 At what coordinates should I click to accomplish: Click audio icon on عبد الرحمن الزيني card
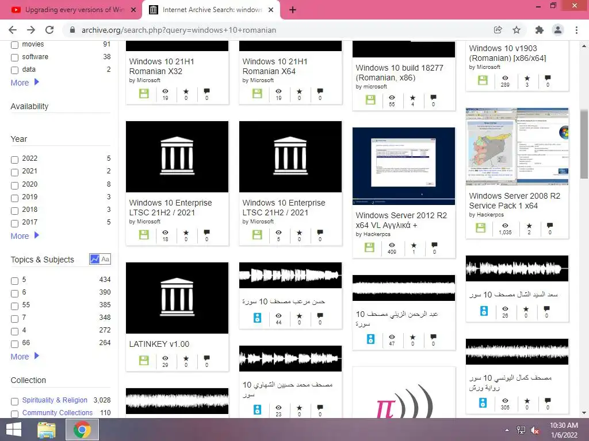(371, 339)
